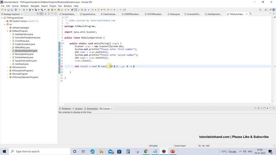
Task: Close the ModulusOperation editor tab
Action: pos(247,14)
